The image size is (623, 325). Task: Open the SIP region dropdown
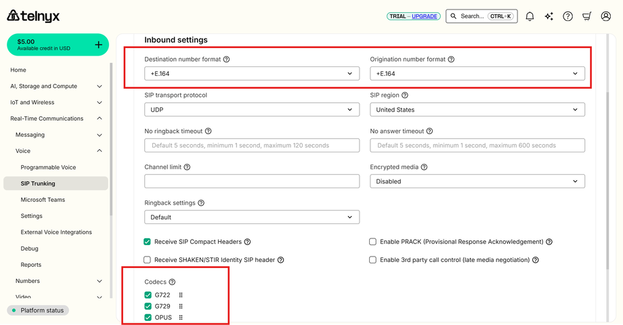477,110
